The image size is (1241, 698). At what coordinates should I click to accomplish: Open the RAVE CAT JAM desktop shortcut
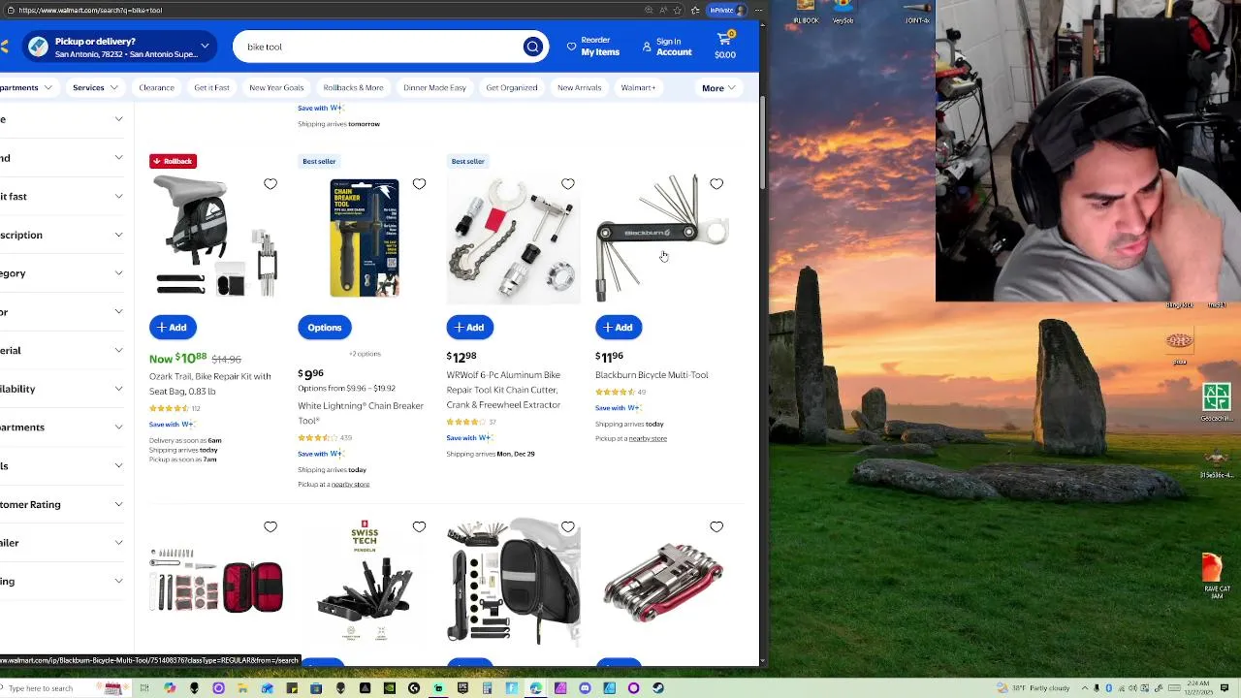pos(1217,576)
